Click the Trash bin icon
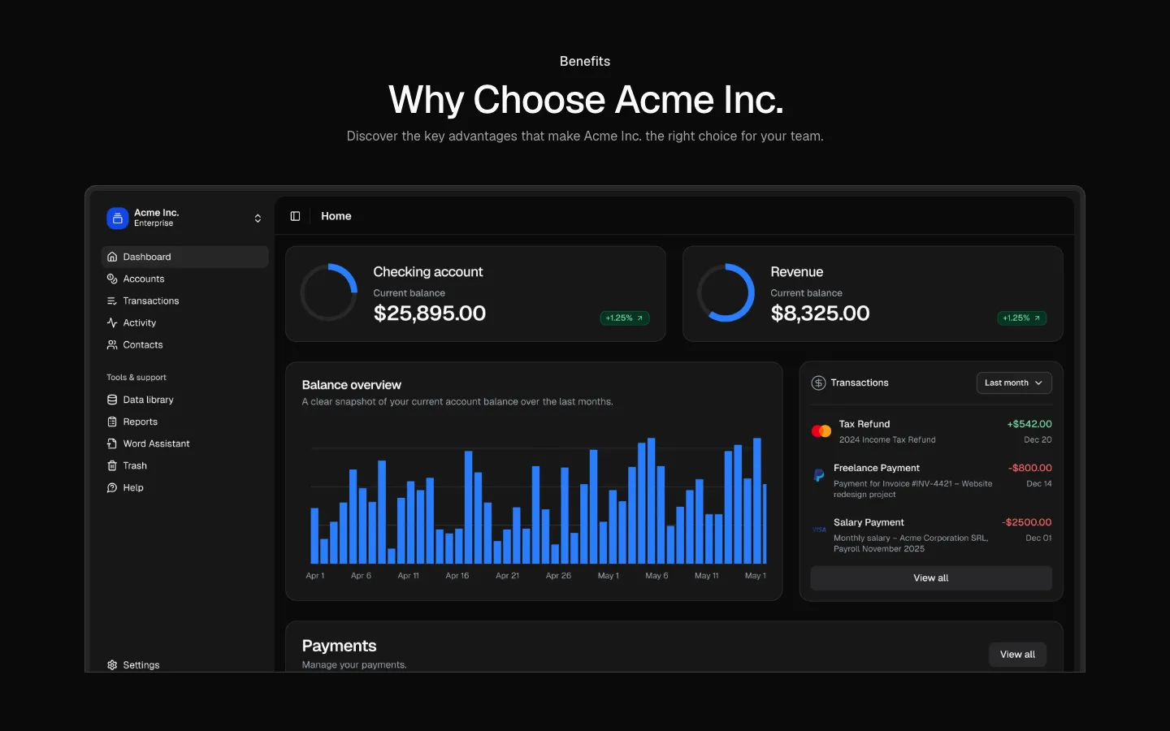The height and width of the screenshot is (731, 1170). pyautogui.click(x=112, y=465)
